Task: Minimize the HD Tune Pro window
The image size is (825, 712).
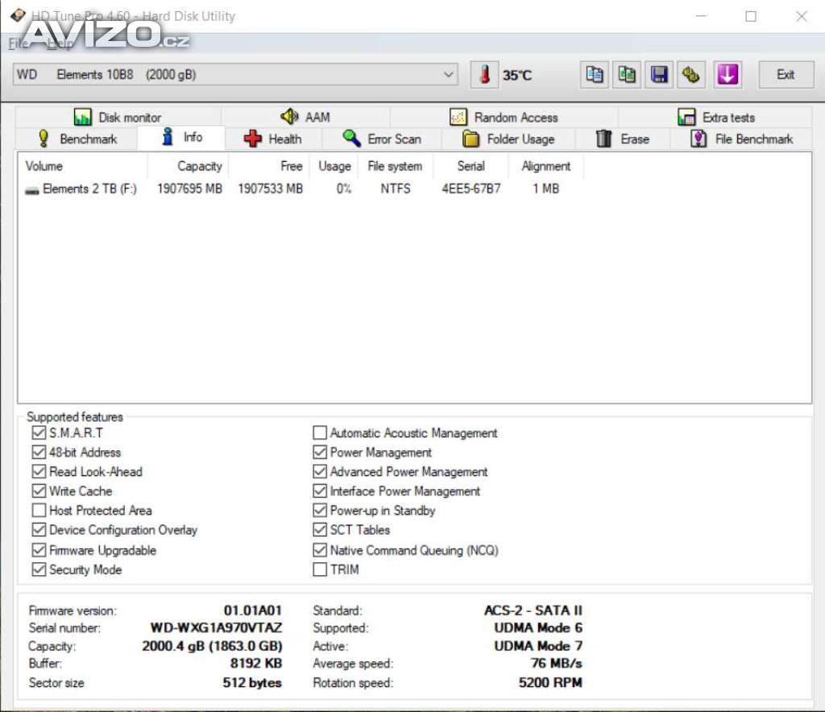Action: coord(701,16)
